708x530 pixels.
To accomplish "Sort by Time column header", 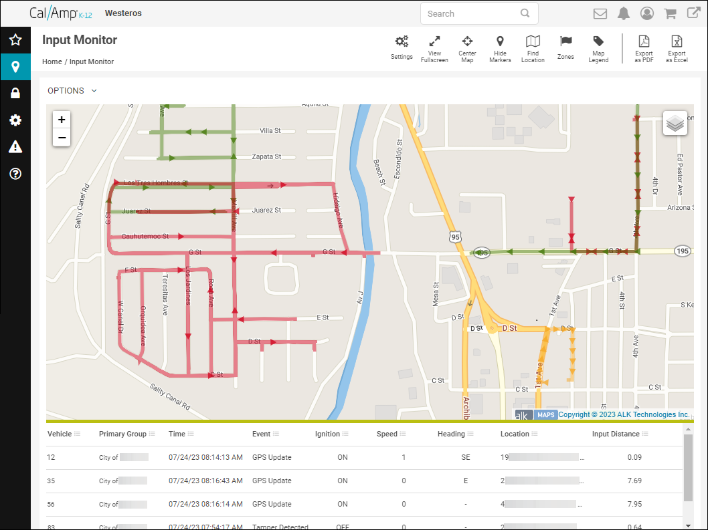I will tap(177, 434).
